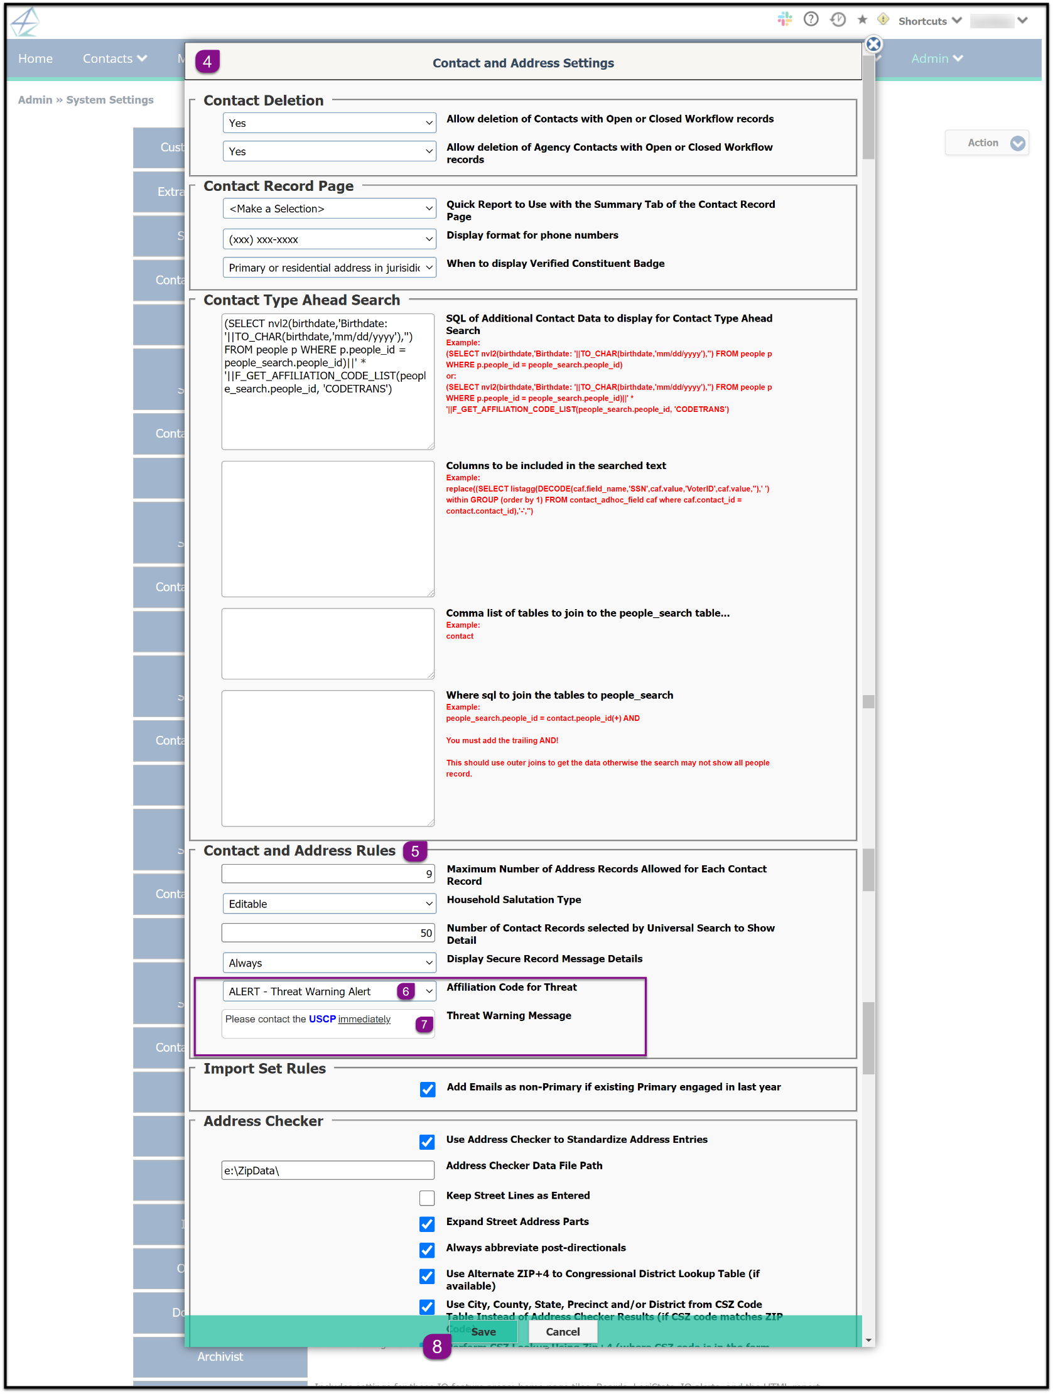Open the Slack integration icon
Viewport: 1053px width, 1394px height.
784,19
